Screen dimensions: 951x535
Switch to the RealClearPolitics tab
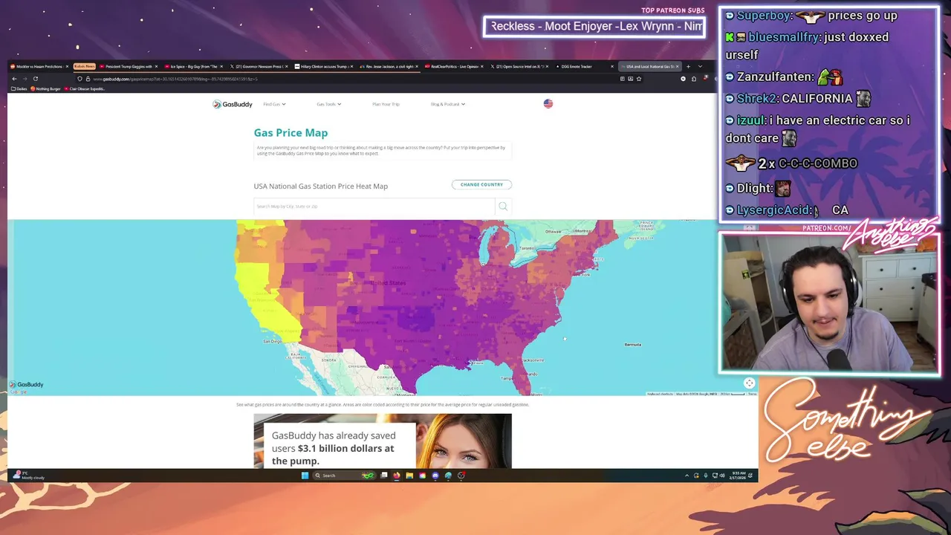pyautogui.click(x=453, y=66)
